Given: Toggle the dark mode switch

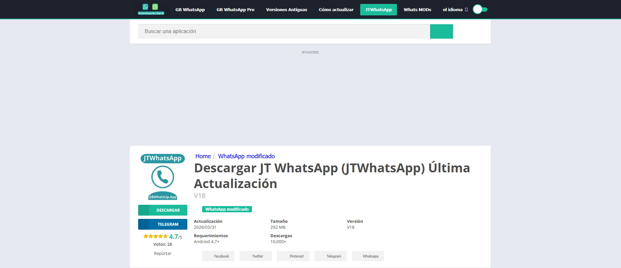Looking at the screenshot, I should point(480,10).
